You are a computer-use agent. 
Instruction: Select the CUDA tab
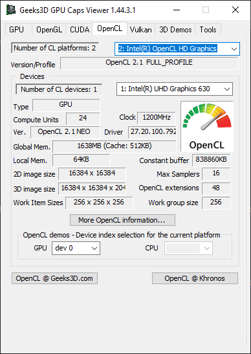80,30
